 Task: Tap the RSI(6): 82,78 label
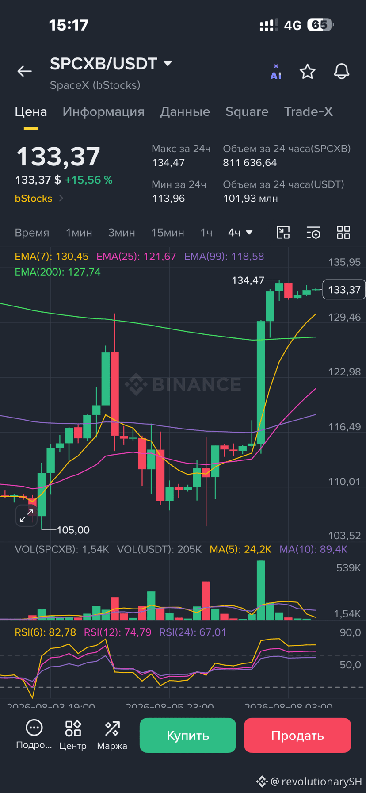[x=45, y=632]
